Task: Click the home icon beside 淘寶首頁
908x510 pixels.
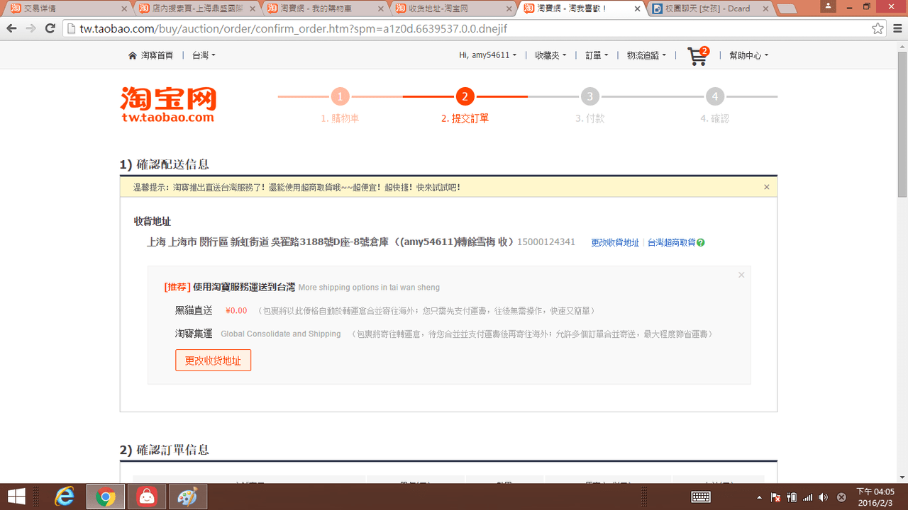Action: click(x=133, y=55)
